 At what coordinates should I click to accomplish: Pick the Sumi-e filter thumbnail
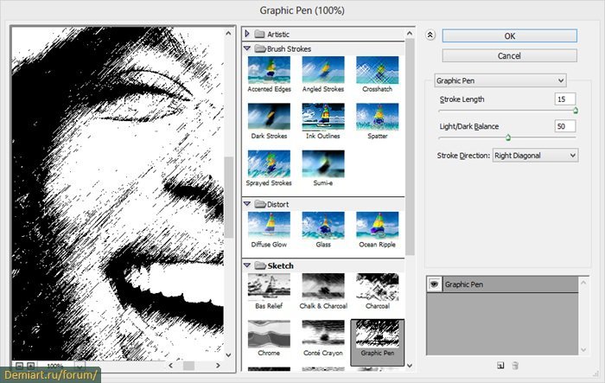(322, 165)
